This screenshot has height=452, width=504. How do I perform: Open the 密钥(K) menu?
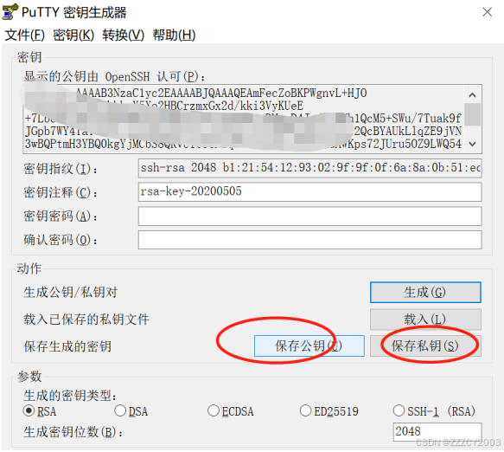(x=73, y=35)
